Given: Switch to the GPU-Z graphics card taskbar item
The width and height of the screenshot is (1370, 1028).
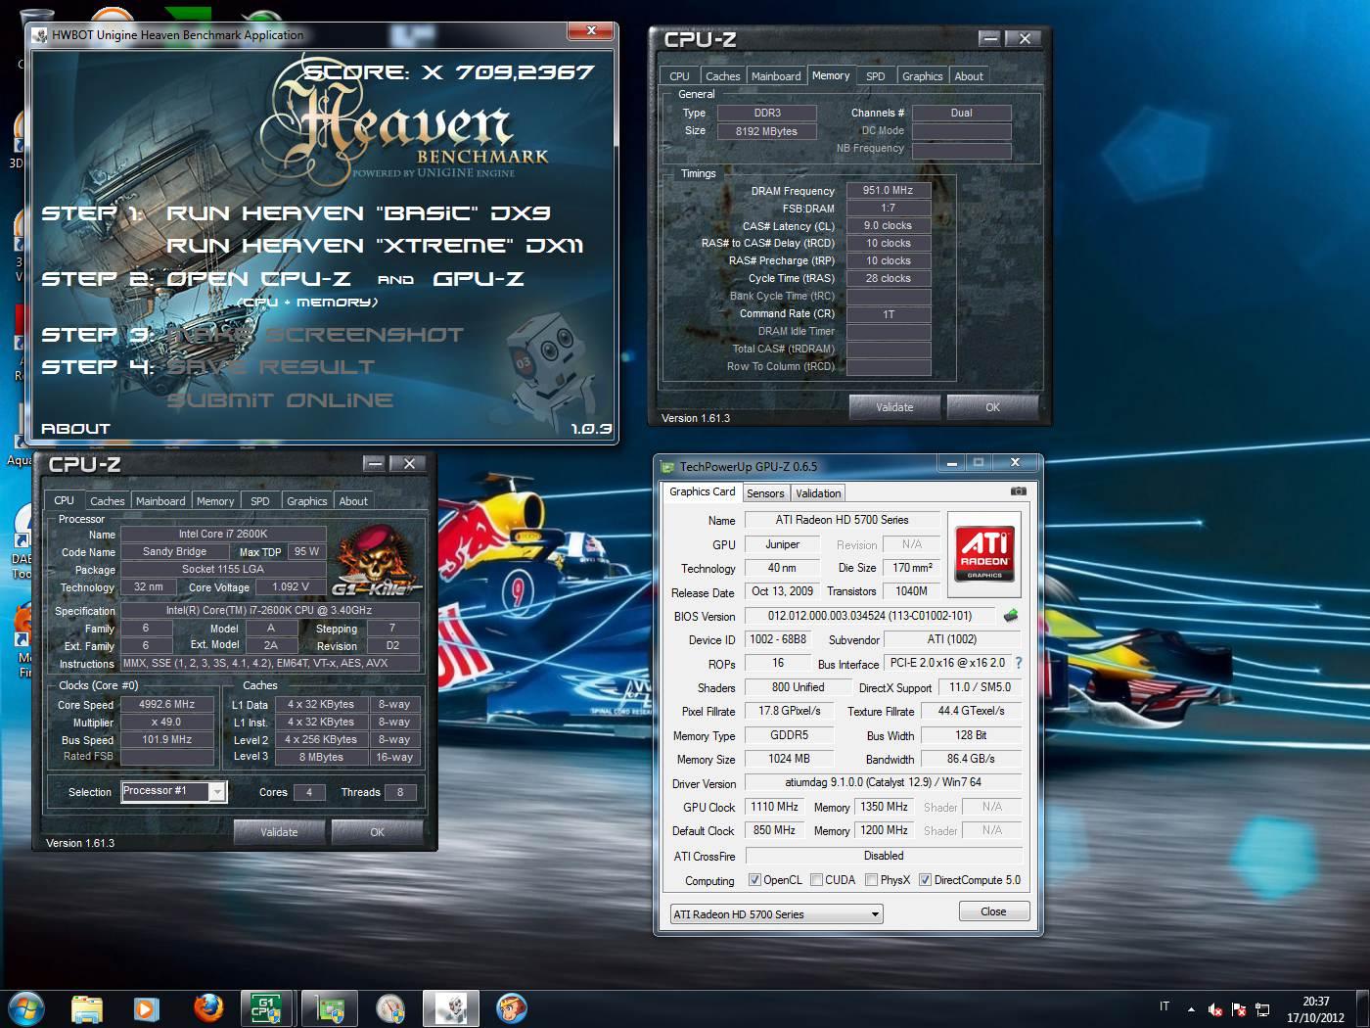Looking at the screenshot, I should tap(329, 1007).
